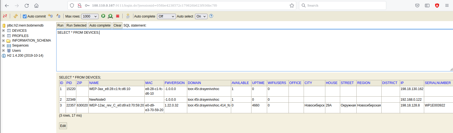Click the address bar URL text
This screenshot has height=133, width=453.
tap(155, 5)
